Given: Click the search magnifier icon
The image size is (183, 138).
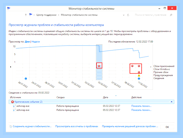Looking at the screenshot, I should [171, 15].
